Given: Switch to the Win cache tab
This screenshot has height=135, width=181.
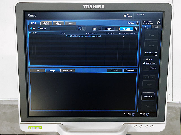Looking at the screenshot, I should [58, 23].
